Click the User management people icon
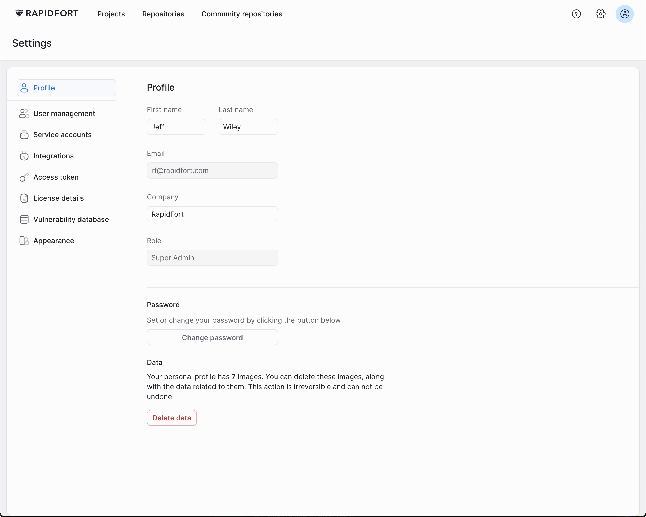The width and height of the screenshot is (646, 517). [24, 113]
